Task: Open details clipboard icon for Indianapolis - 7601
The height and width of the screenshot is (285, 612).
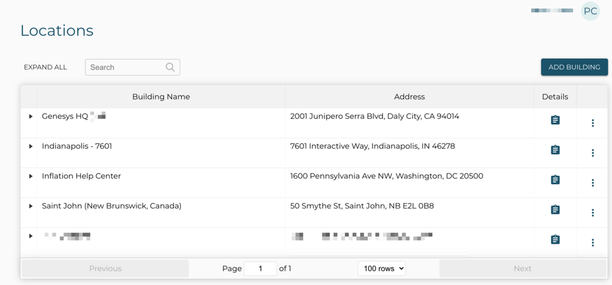Action: pyautogui.click(x=555, y=150)
